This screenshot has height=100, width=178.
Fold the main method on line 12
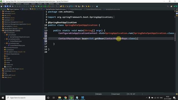coord(48,31)
